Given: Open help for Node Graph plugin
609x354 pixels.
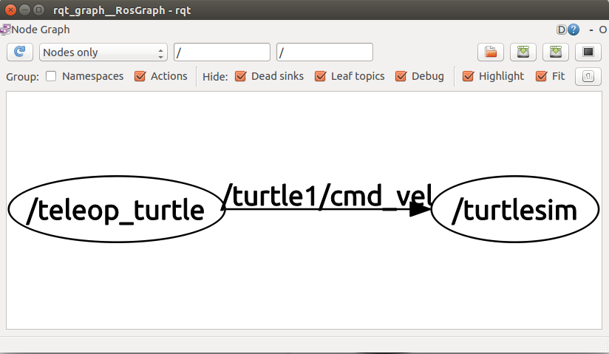Looking at the screenshot, I should click(x=574, y=30).
